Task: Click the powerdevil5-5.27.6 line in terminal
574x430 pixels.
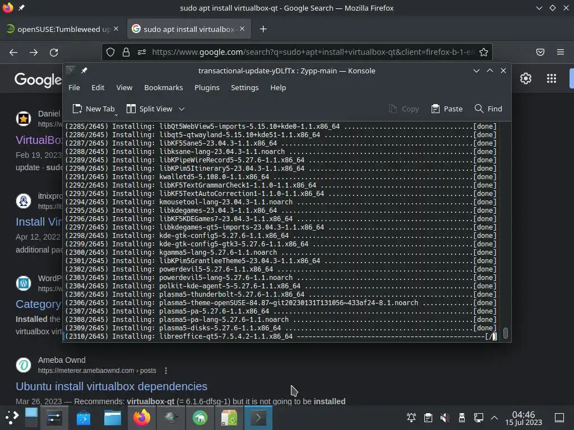Action: pyautogui.click(x=280, y=269)
